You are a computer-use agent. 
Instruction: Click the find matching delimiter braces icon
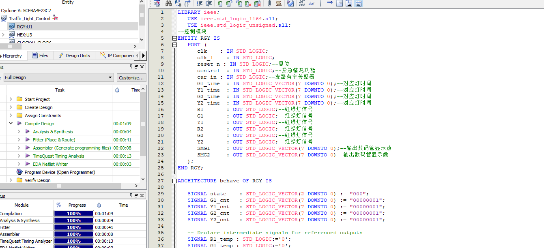pyautogui.click(x=187, y=3)
